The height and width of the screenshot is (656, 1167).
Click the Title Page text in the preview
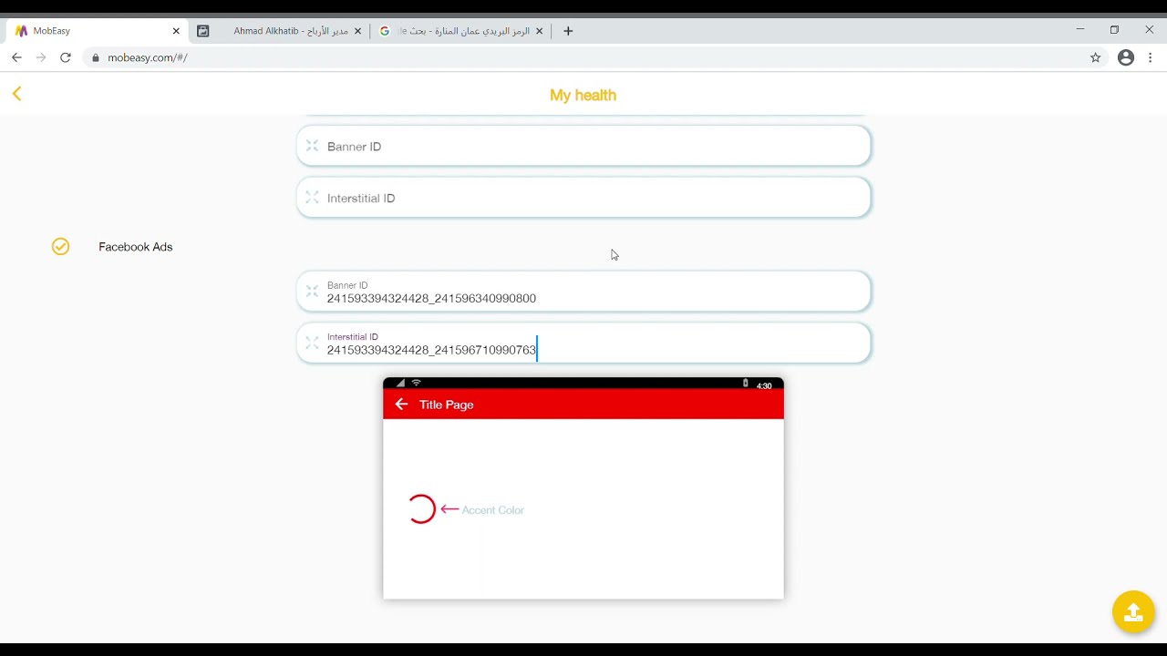(x=446, y=405)
